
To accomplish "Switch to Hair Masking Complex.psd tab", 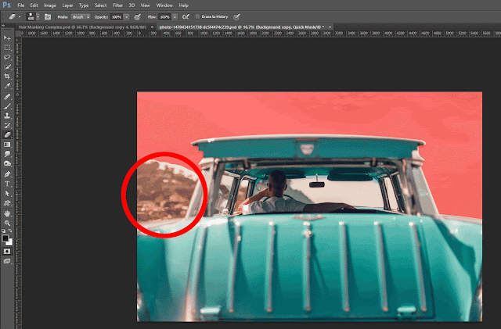I will (x=82, y=27).
